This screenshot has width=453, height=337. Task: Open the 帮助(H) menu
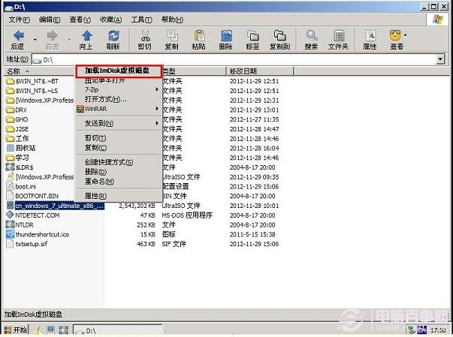click(x=172, y=20)
